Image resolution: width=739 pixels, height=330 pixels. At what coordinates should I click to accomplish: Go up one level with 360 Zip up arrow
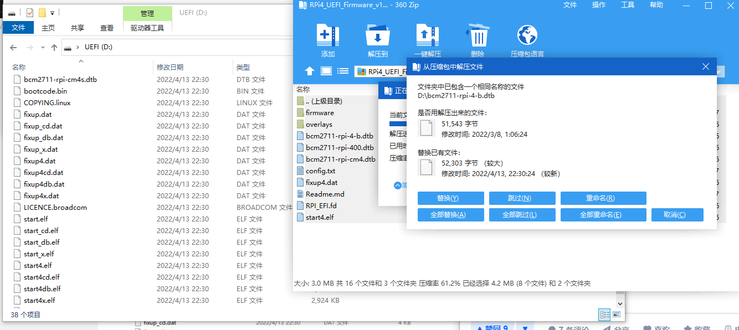(310, 71)
